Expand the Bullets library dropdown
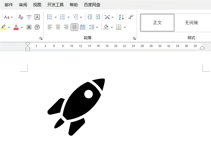The width and height of the screenshot is (211, 153). [x=56, y=17]
